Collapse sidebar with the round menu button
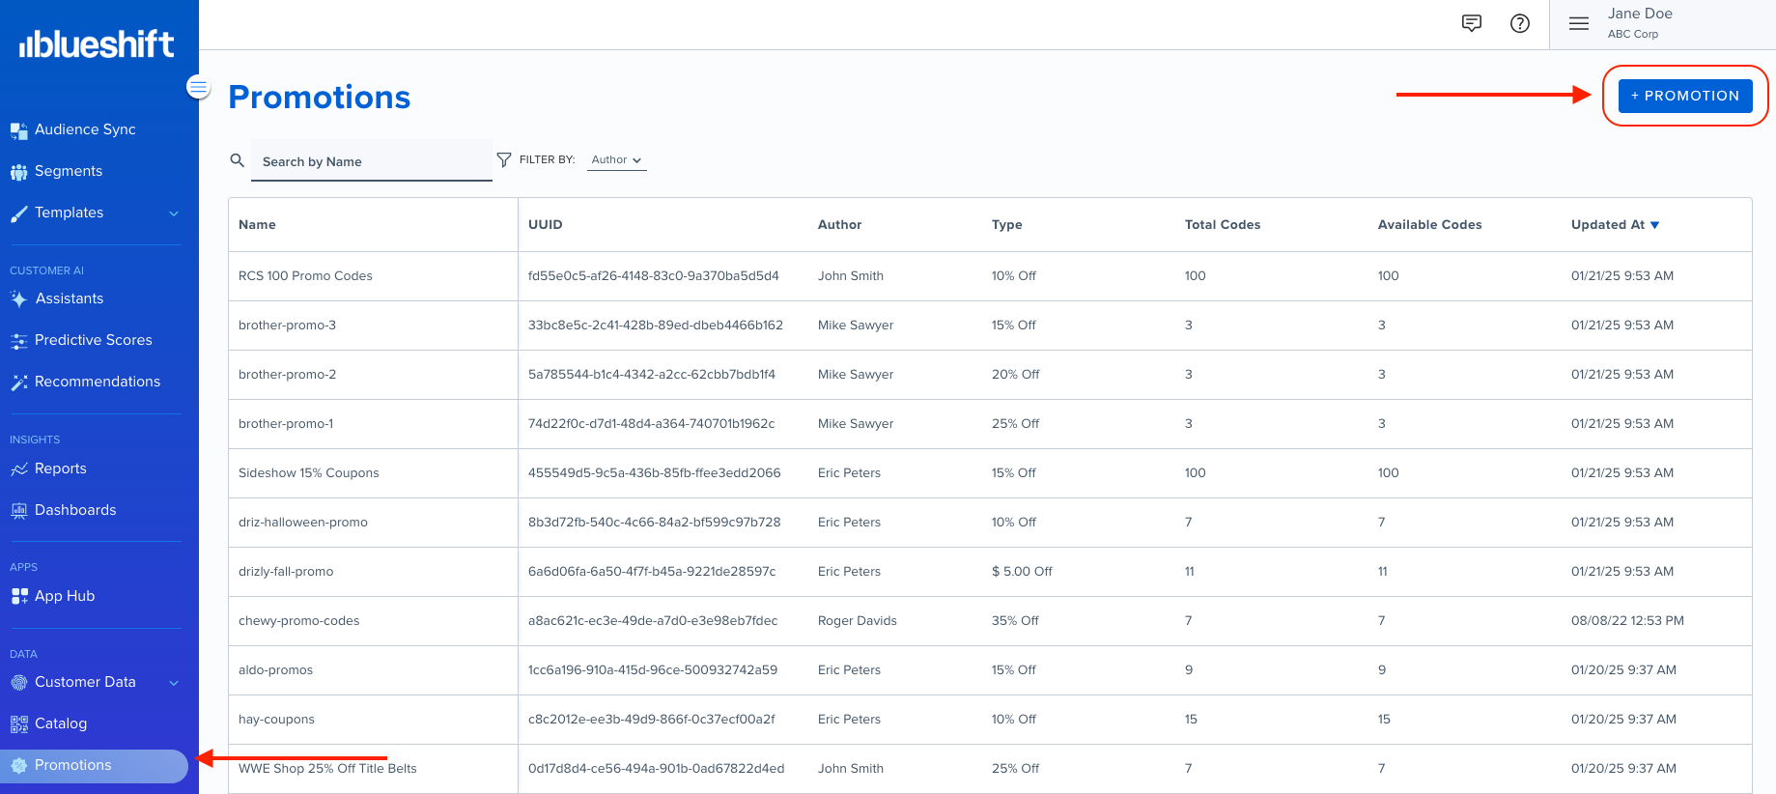 (x=198, y=87)
